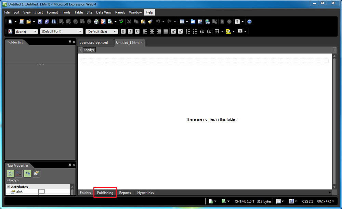Click the Increase Indent icon
Image resolution: width=342 pixels, height=209 pixels.
[209, 31]
